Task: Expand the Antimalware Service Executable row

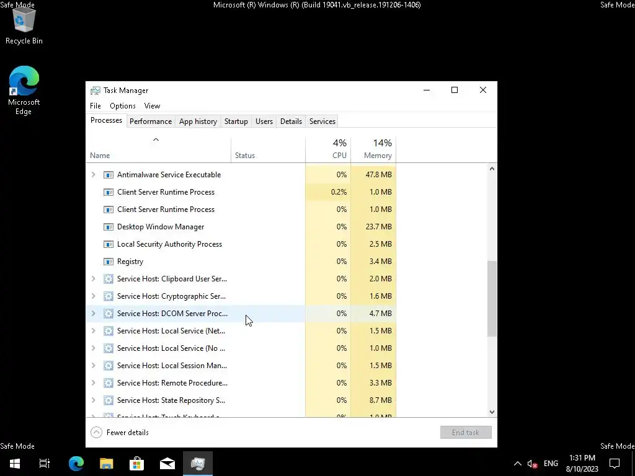Action: pyautogui.click(x=94, y=174)
